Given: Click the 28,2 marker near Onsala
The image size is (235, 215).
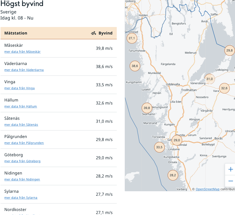Looking at the screenshot, I should pyautogui.click(x=173, y=175).
